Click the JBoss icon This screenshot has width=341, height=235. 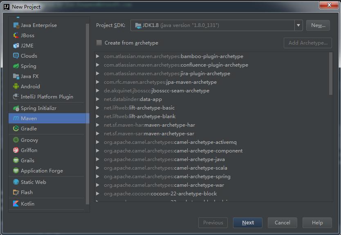point(16,36)
